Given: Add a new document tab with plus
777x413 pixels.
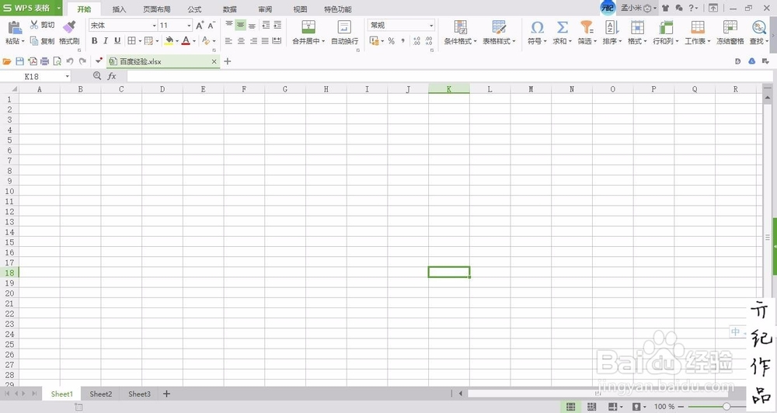Looking at the screenshot, I should (x=228, y=61).
